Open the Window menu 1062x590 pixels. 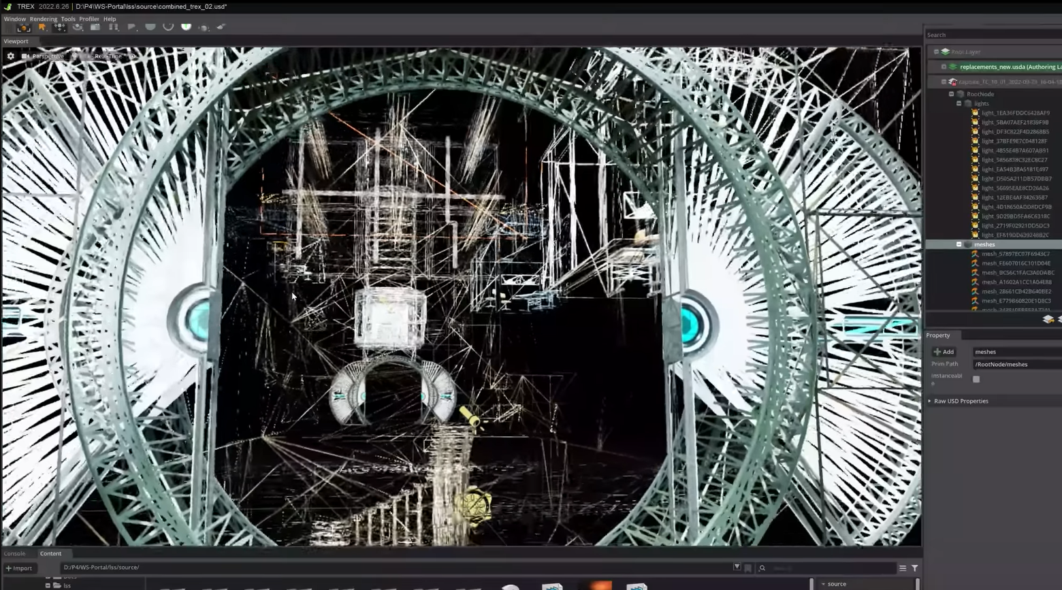click(14, 19)
